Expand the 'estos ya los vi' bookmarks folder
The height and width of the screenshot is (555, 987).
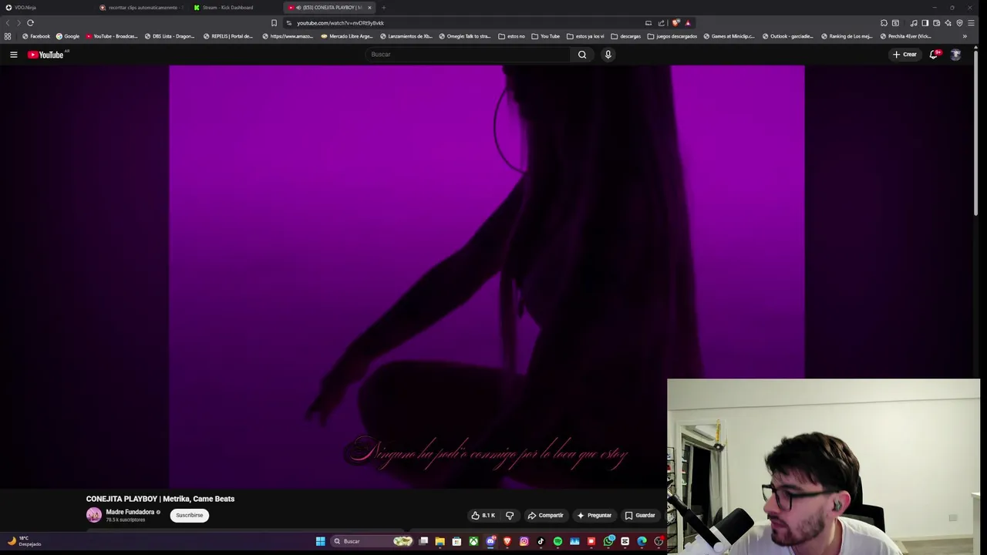585,36
